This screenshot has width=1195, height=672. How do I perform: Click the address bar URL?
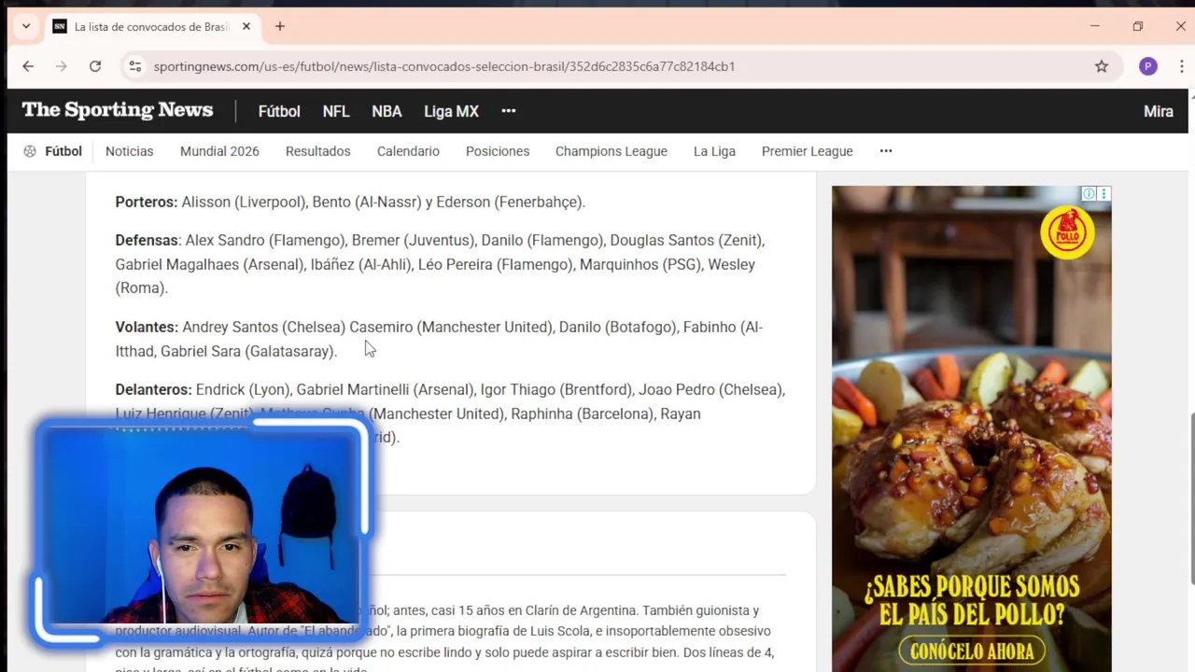[443, 66]
